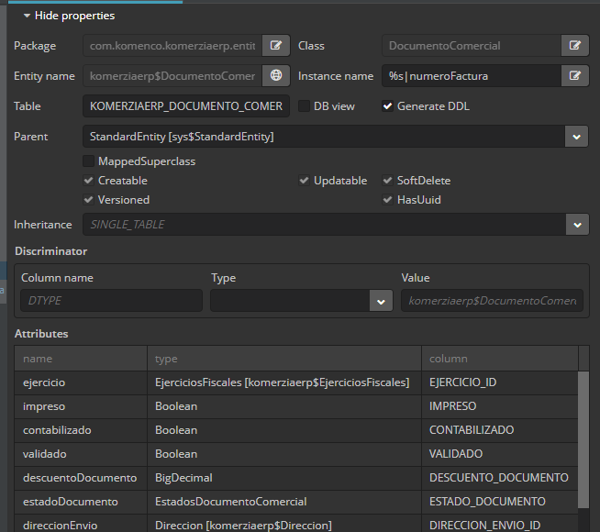
Task: Click the Table name input field
Action: point(186,106)
